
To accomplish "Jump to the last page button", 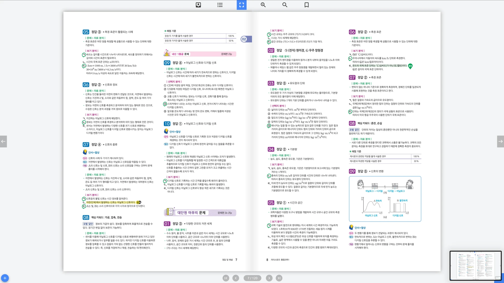I will tap(279, 278).
